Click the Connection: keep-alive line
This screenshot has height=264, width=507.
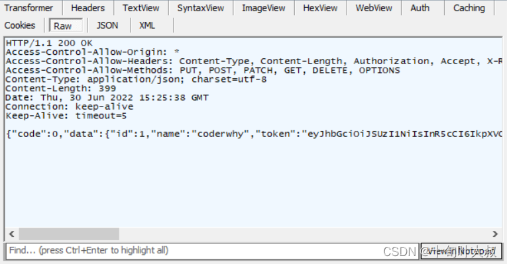point(70,106)
